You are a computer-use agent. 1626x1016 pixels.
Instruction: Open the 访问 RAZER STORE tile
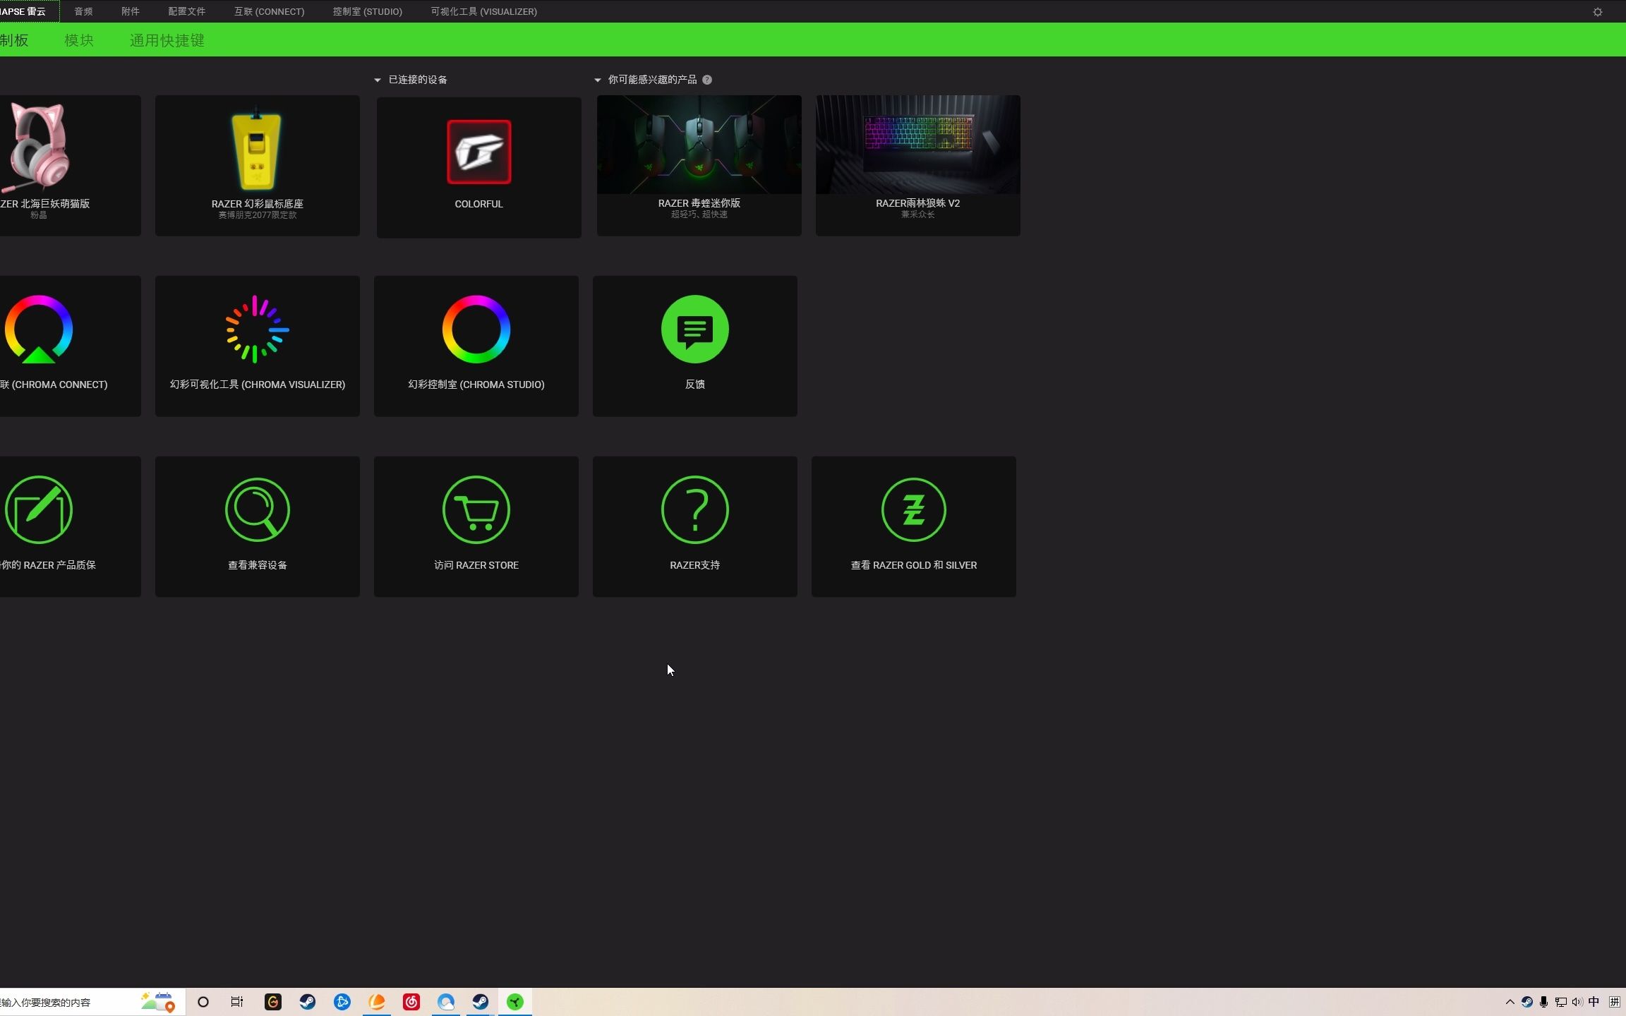pyautogui.click(x=476, y=526)
